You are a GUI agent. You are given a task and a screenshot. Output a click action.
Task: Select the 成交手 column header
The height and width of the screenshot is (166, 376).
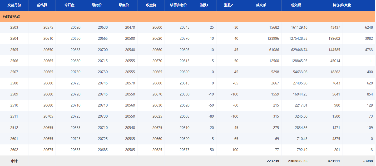tap(261, 5)
